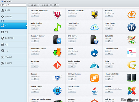Select the 커뮤니티 community category
Viewport: 139px width, 102px height.
click(14, 63)
